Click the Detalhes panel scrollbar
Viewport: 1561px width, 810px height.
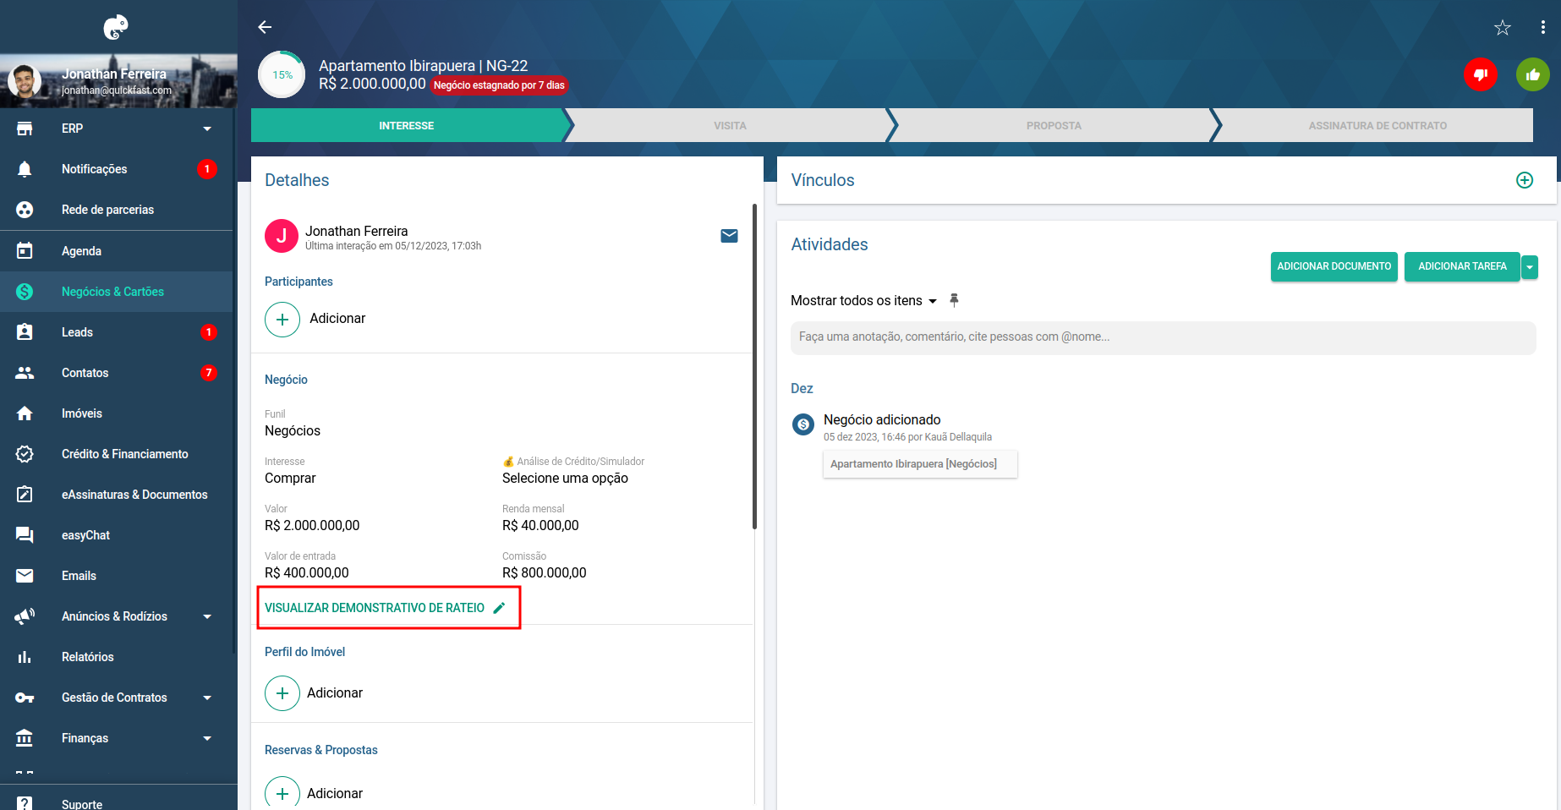[x=754, y=366]
